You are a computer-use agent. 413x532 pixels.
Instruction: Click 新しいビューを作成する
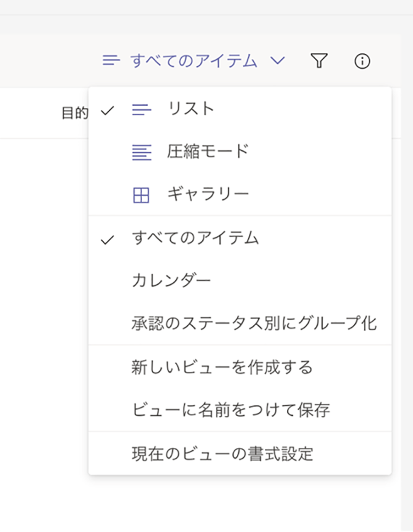click(222, 367)
